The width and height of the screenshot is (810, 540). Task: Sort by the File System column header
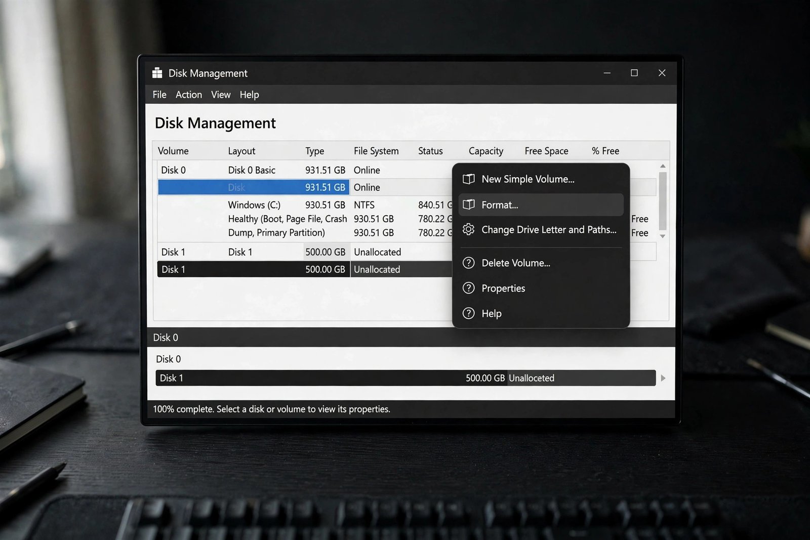(376, 151)
